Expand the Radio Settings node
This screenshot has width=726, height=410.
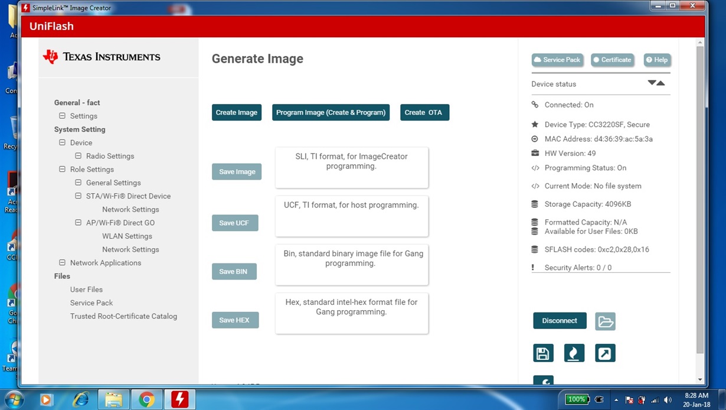click(78, 156)
